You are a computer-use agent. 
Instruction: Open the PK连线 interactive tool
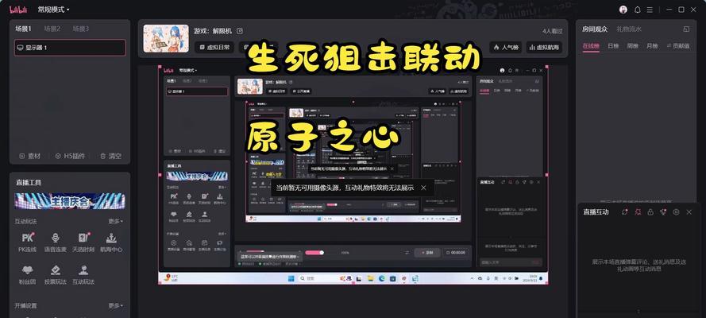(28, 242)
